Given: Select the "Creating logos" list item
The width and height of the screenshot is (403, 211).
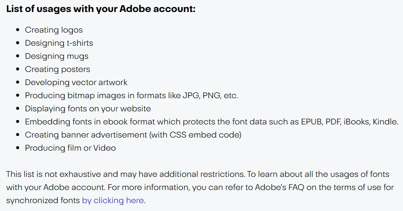Looking at the screenshot, I should (54, 30).
